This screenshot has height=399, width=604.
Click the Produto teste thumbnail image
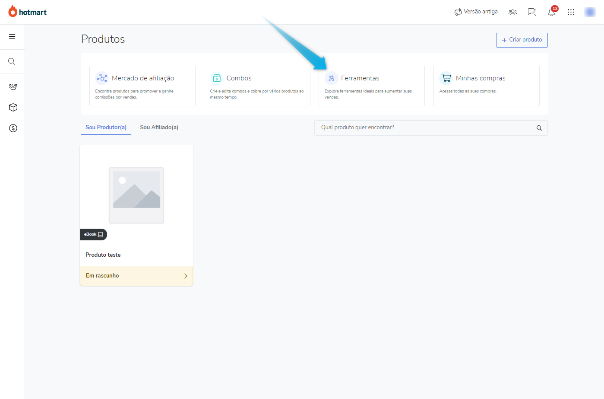136,195
